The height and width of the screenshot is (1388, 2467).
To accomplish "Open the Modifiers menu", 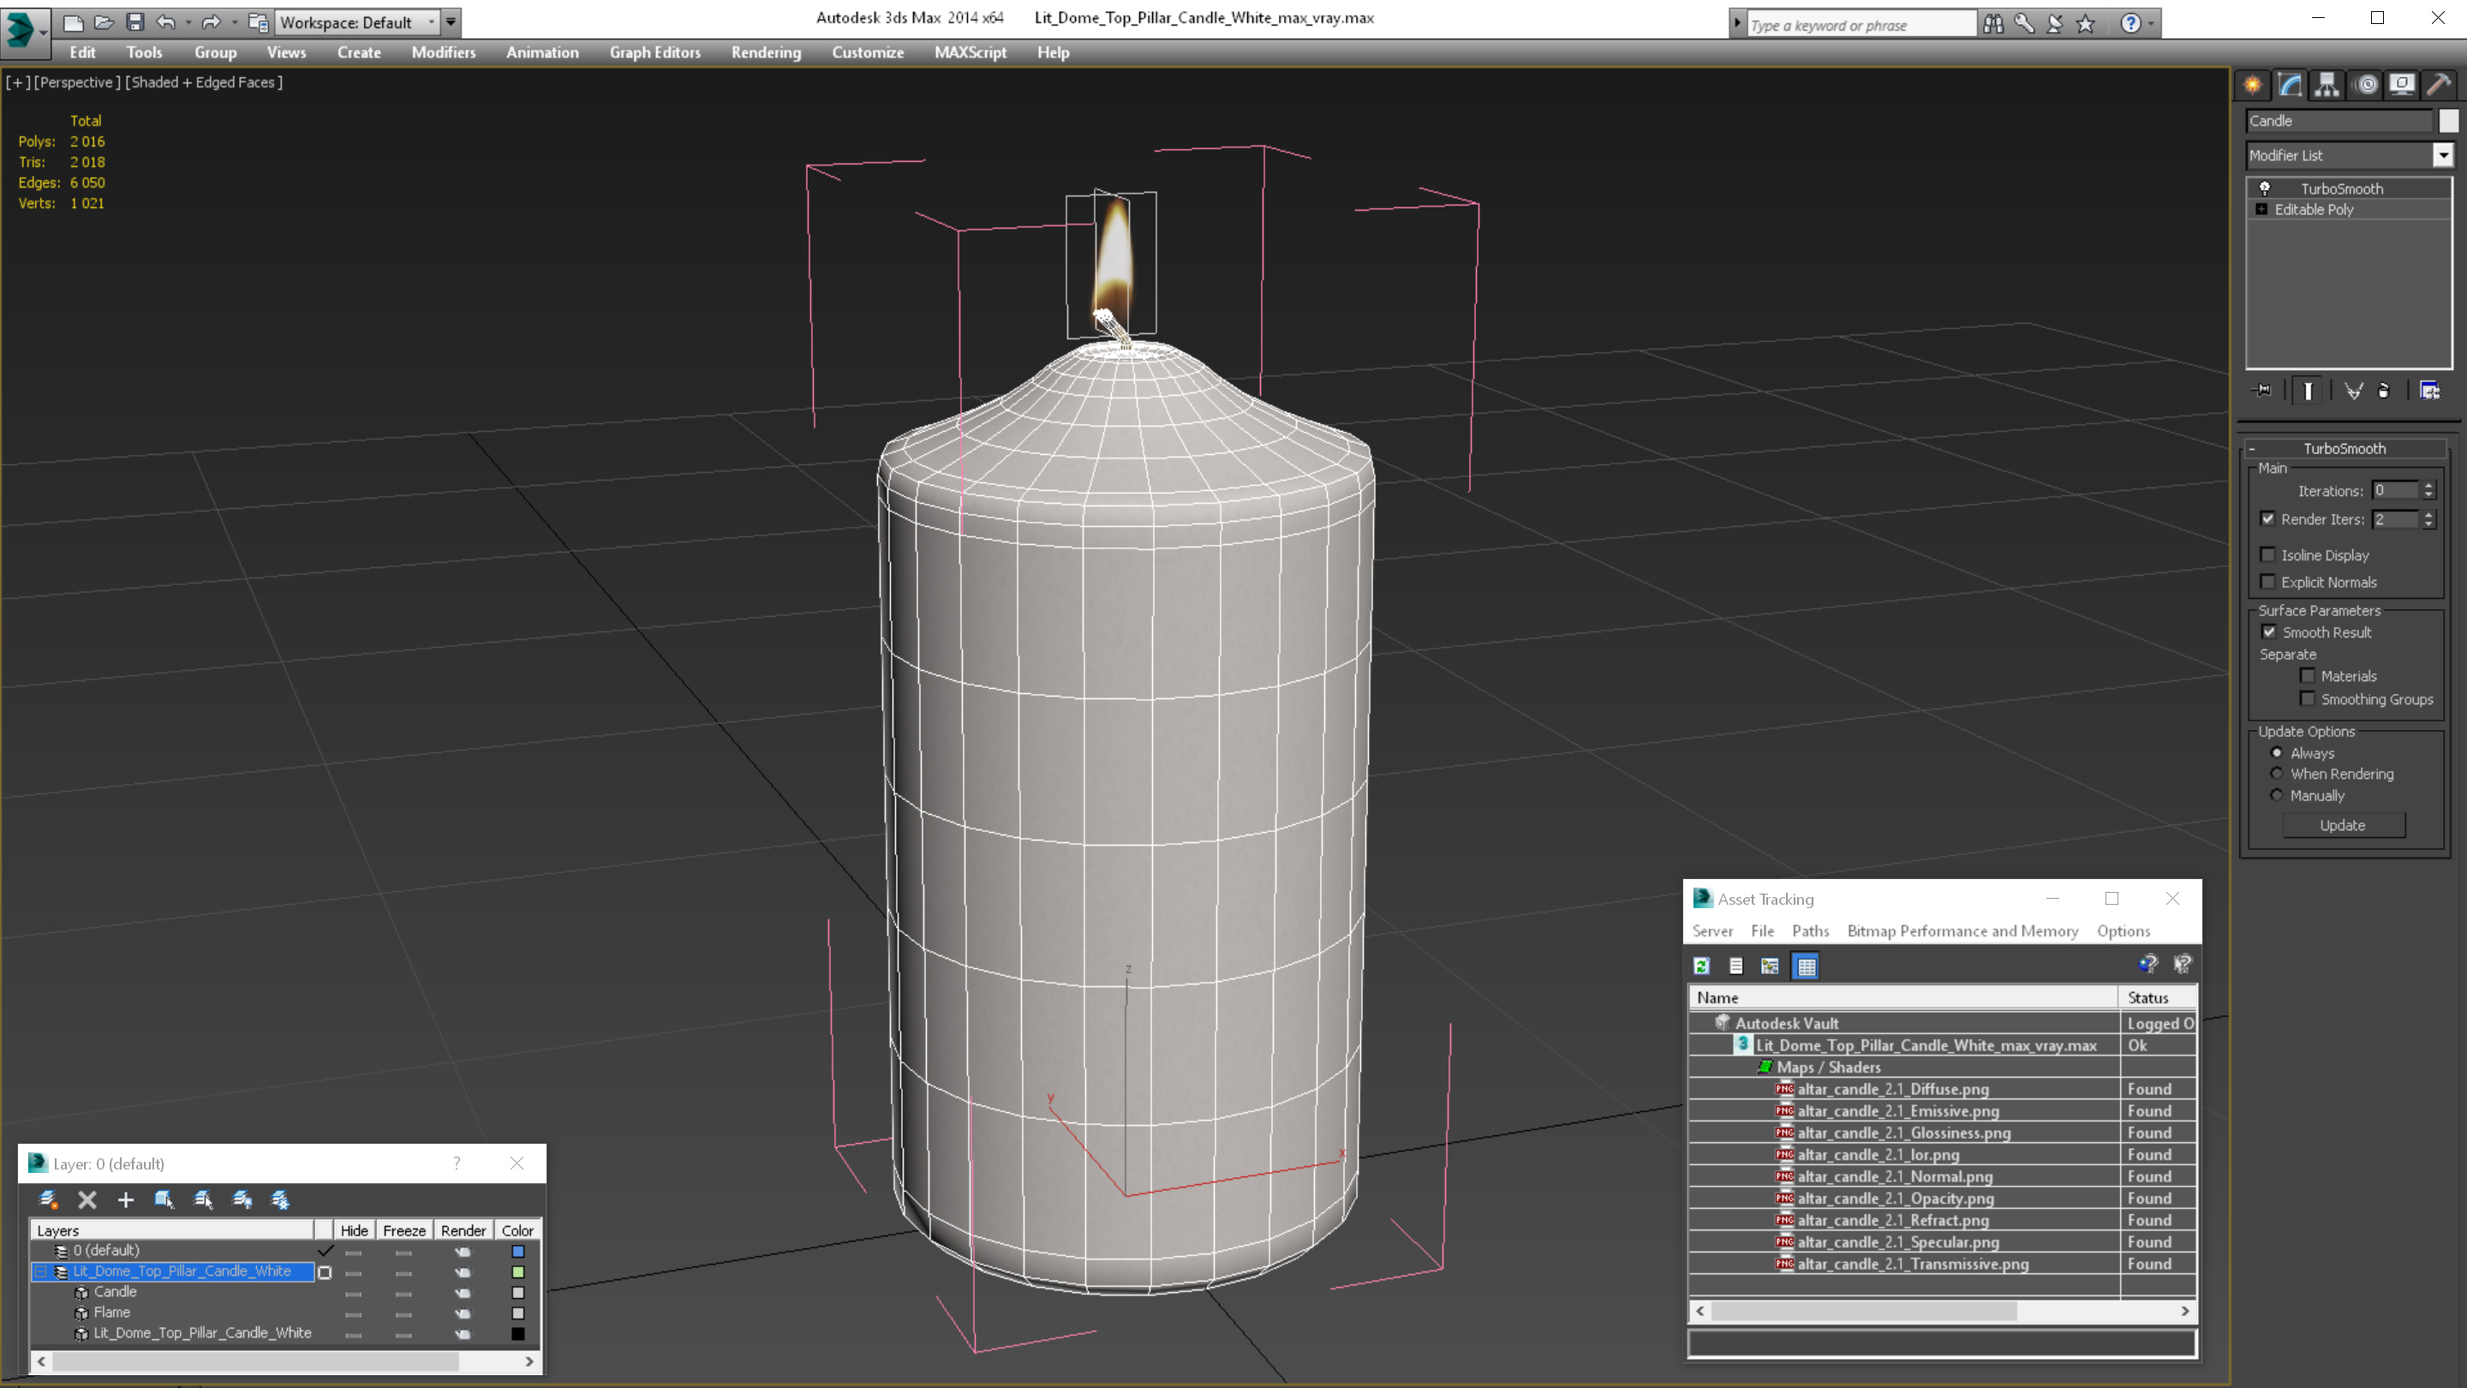I will [444, 52].
